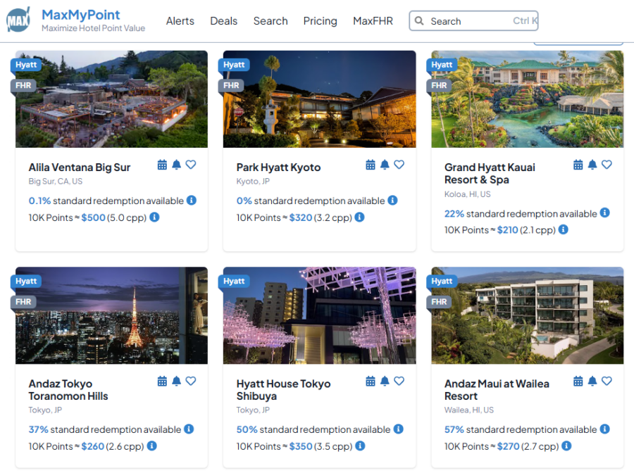Select Hyatt badge on Alila Ventana card
The height and width of the screenshot is (473, 634).
pyautogui.click(x=26, y=65)
